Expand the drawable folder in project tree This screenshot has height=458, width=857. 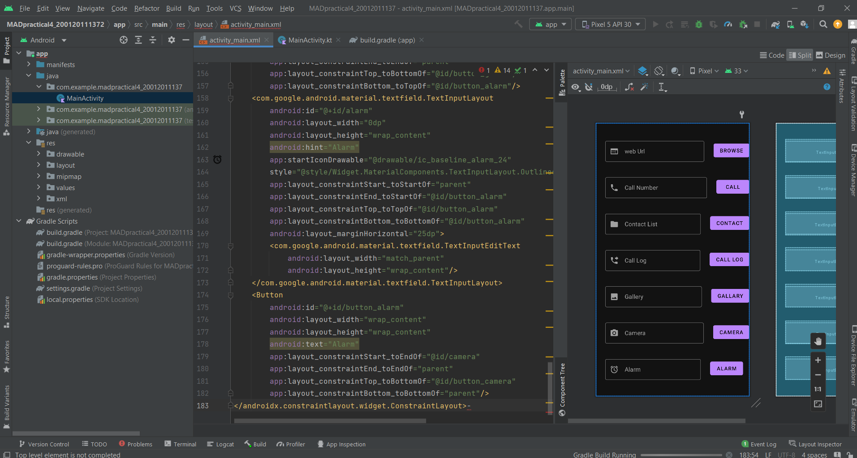pyautogui.click(x=39, y=154)
